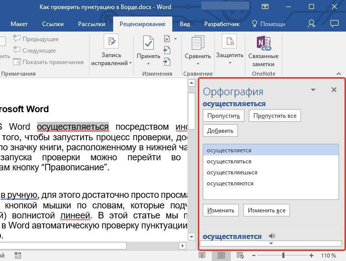Select suggestion осуществляешься in list
This screenshot has width=346, height=261.
[271, 172]
